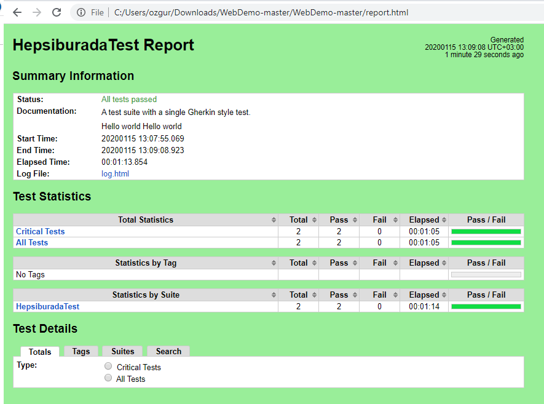The width and height of the screenshot is (544, 404).
Task: Click the Gherkin style test documentation text
Action: (x=176, y=112)
